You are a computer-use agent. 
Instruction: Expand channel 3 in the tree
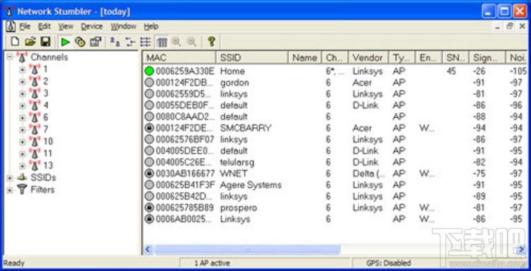point(23,93)
